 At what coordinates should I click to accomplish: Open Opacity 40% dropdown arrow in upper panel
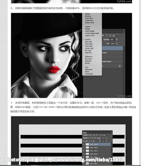(117, 40)
